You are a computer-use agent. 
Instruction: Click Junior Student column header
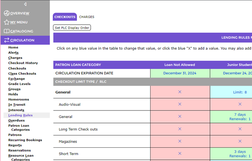click(239, 65)
